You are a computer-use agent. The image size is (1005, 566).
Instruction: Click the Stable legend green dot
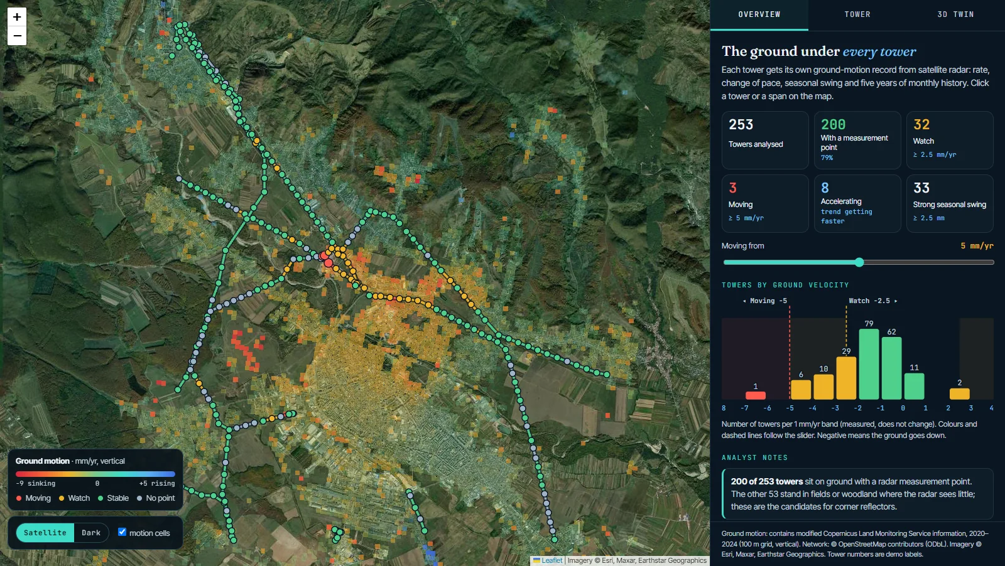[100, 498]
